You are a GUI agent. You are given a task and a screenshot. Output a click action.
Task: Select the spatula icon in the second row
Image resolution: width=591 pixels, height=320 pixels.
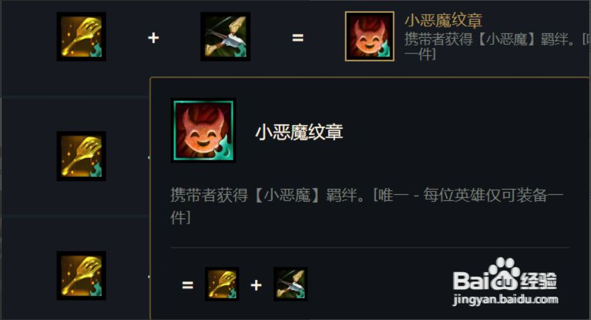tap(81, 156)
